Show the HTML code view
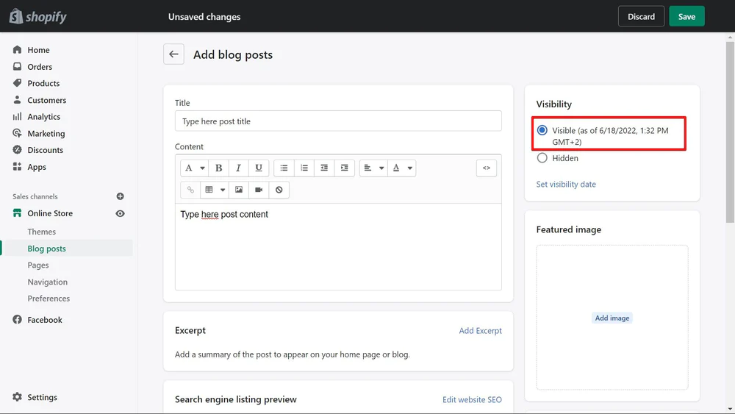The width and height of the screenshot is (735, 414). [486, 168]
